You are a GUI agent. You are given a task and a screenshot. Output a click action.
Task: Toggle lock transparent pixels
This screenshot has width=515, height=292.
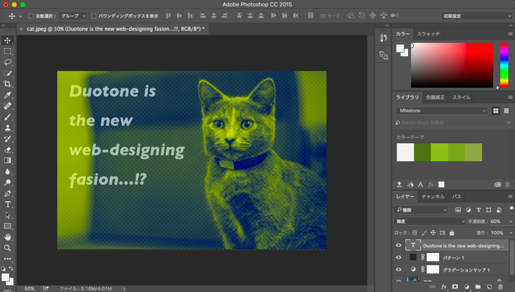414,233
